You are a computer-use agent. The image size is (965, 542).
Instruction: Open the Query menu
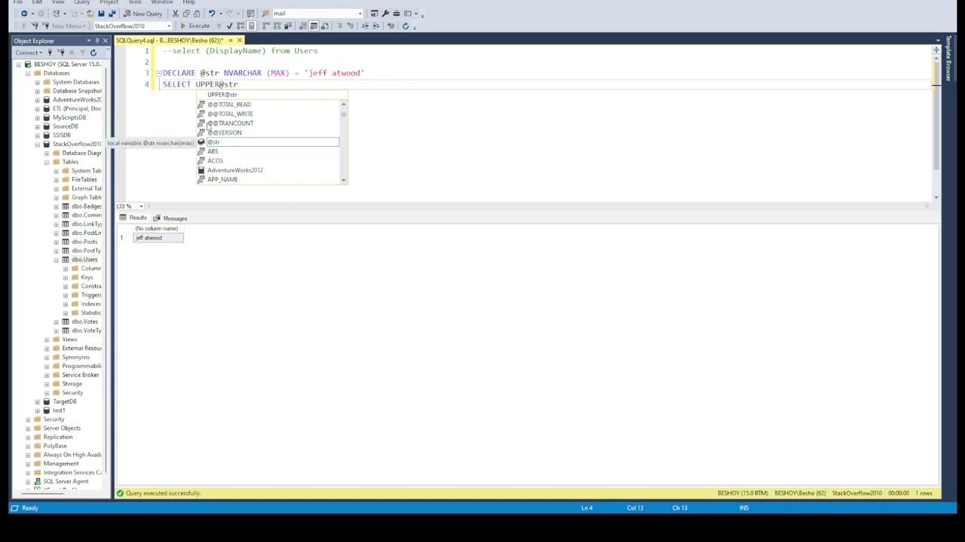click(x=81, y=2)
